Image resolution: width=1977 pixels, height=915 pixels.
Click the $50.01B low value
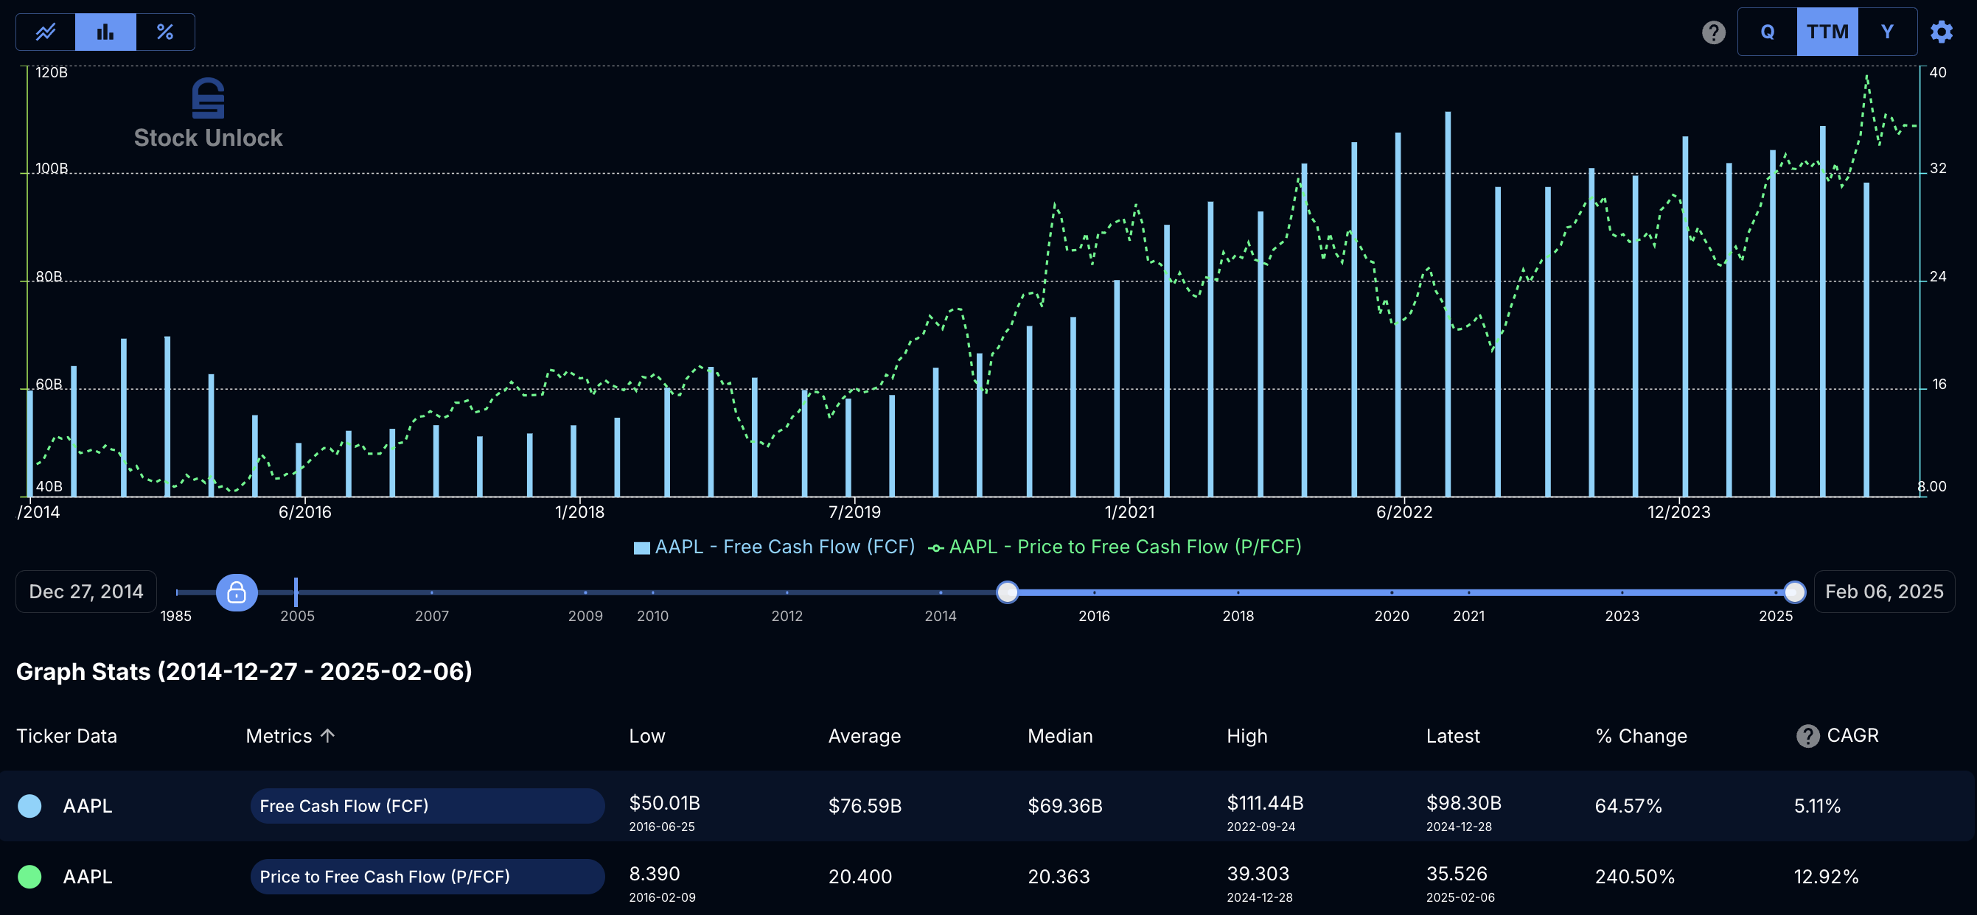coord(665,802)
